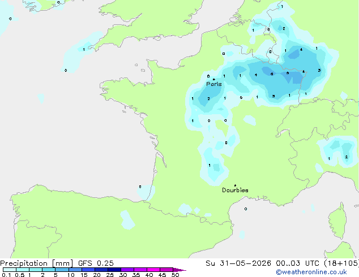
Task: Click the 'Su 31-05-2026' date text
Action: [x=238, y=263]
